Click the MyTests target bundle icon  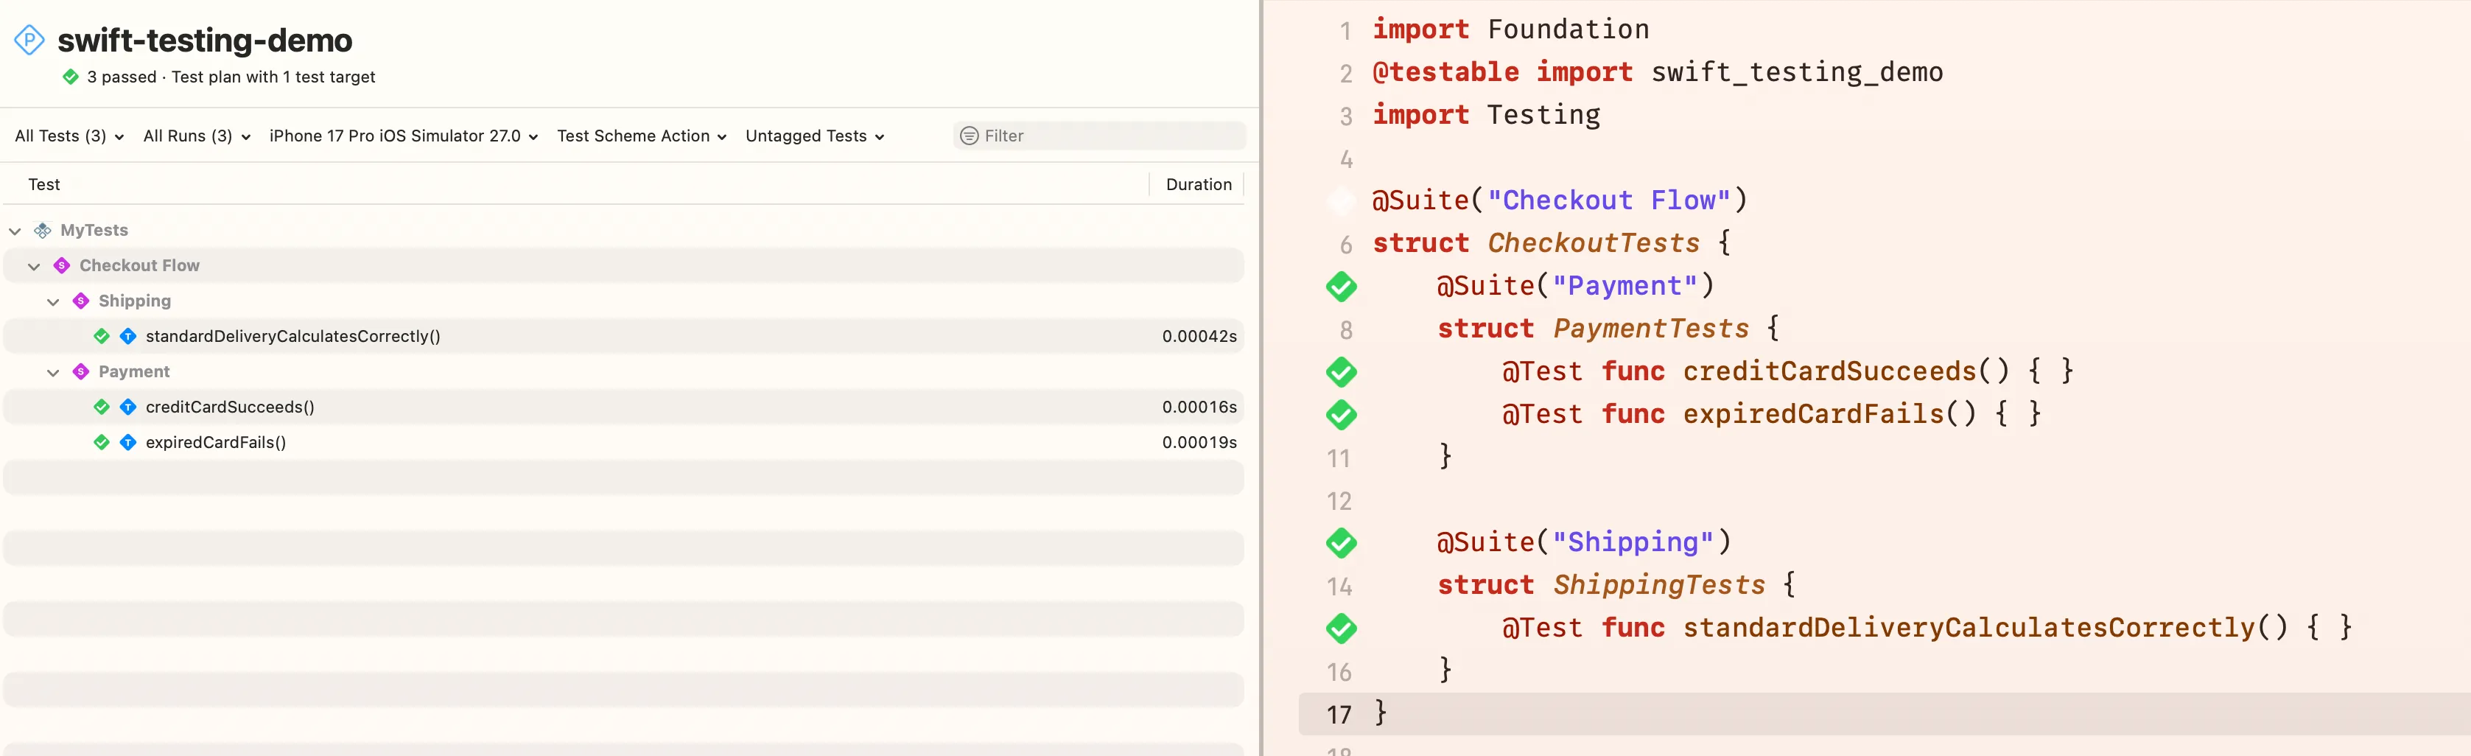coord(42,230)
